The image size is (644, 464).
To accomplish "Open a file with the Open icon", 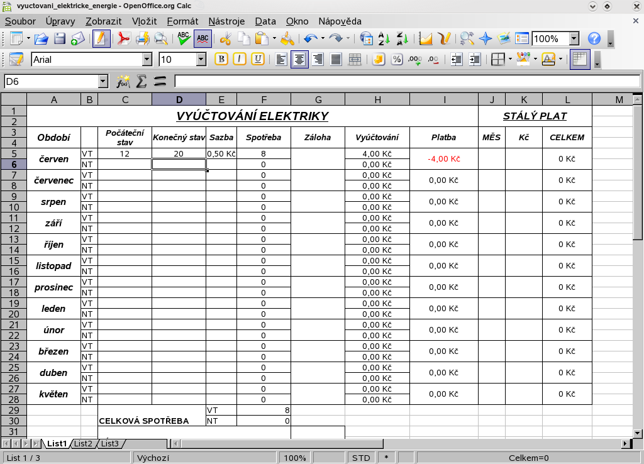I will pos(42,38).
